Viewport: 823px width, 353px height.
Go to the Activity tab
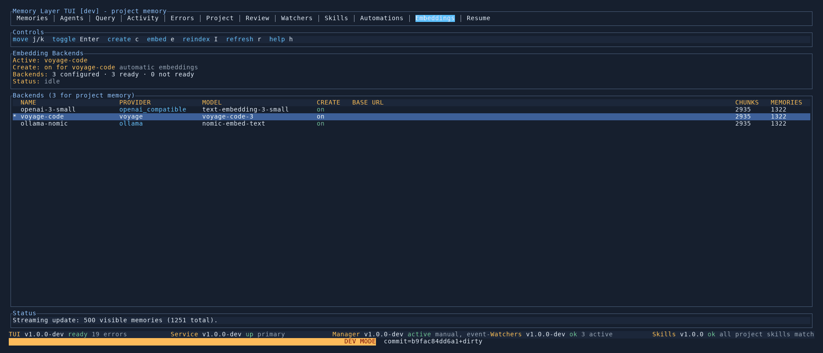coord(143,18)
